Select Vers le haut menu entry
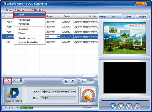The image size is (152, 112). pyautogui.click(x=29, y=20)
